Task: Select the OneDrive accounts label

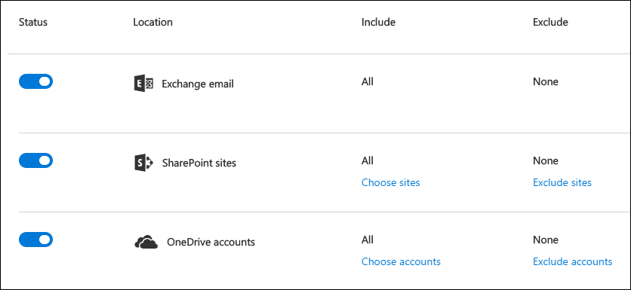Action: 211,243
